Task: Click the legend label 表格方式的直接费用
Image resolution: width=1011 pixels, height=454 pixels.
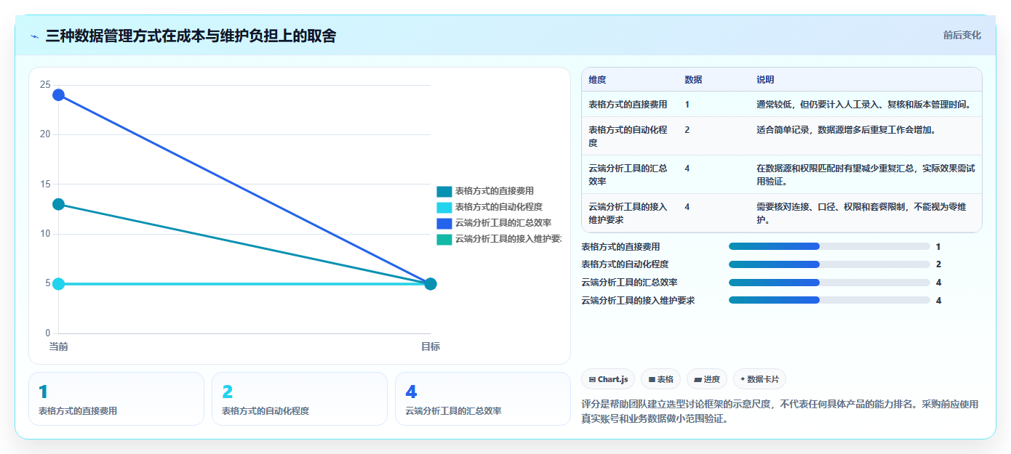Action: click(494, 192)
